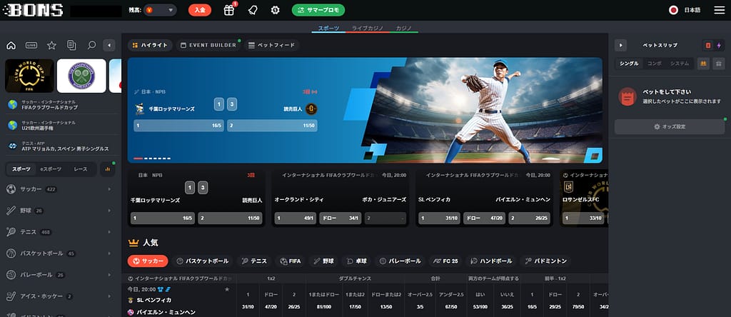Select the eスポーツ sidebar segment

(51, 169)
